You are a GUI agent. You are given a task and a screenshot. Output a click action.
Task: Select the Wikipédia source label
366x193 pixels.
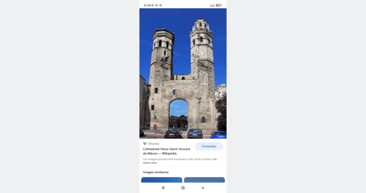(x=153, y=144)
